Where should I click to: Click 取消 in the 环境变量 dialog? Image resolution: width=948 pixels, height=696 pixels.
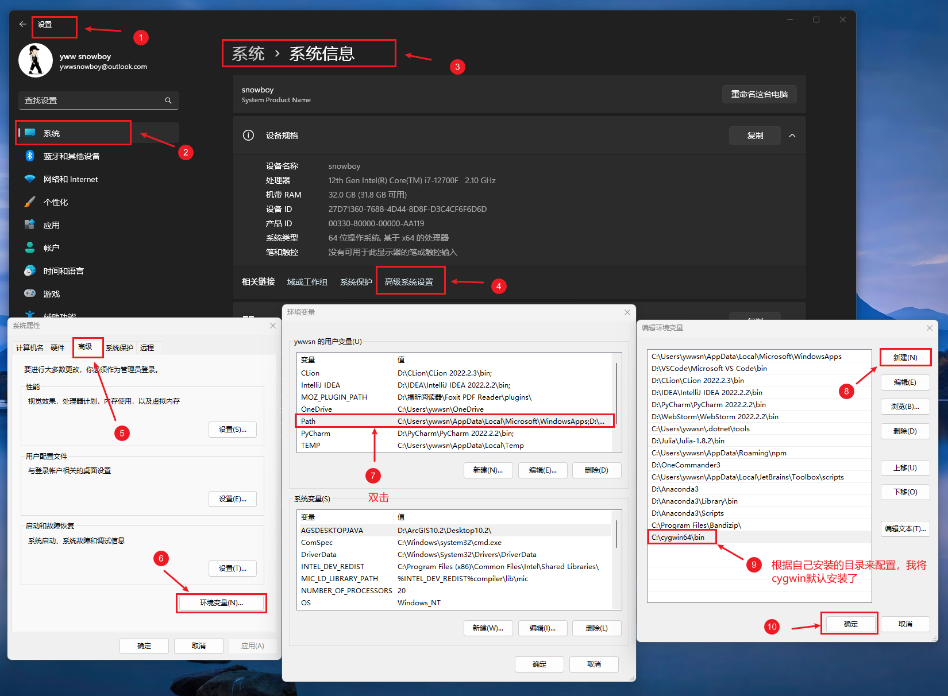[x=594, y=664]
